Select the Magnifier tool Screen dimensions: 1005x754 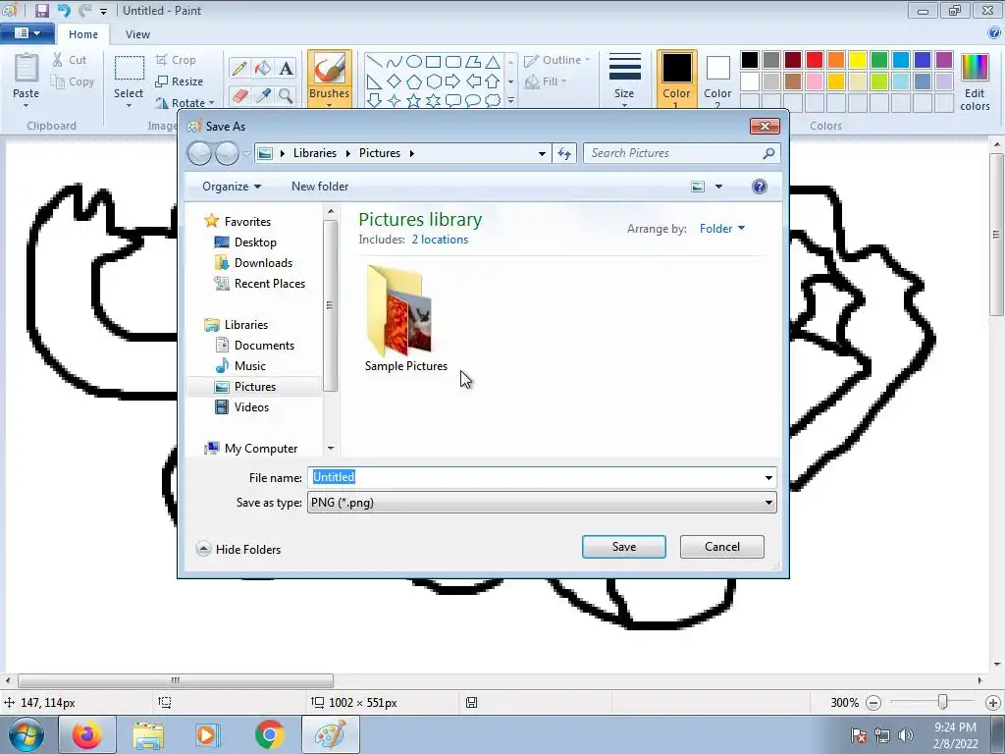coord(286,95)
